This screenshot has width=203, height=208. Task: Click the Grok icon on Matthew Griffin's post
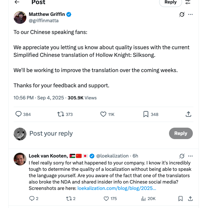coord(182,14)
